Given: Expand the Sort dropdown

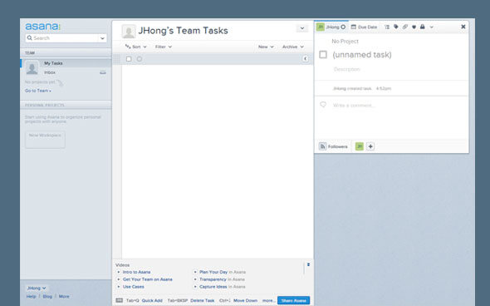Looking at the screenshot, I should (136, 47).
